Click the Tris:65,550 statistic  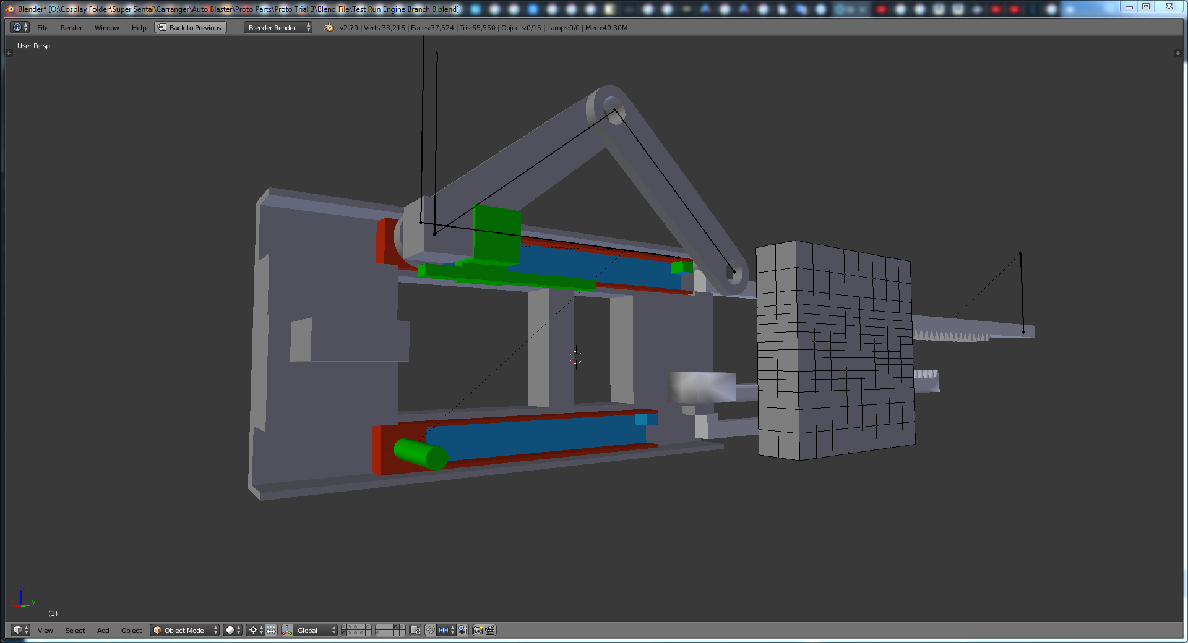477,28
